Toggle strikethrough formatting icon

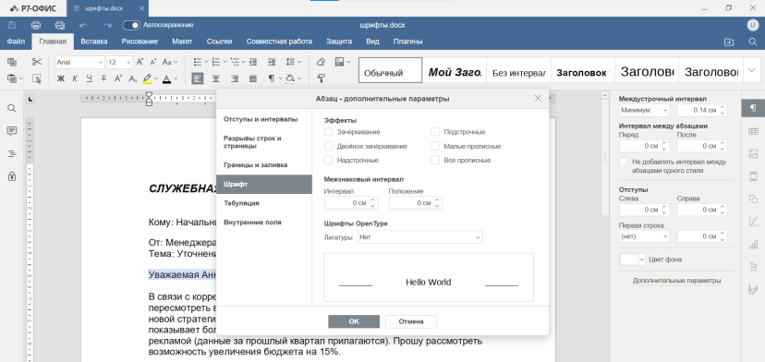[103, 78]
